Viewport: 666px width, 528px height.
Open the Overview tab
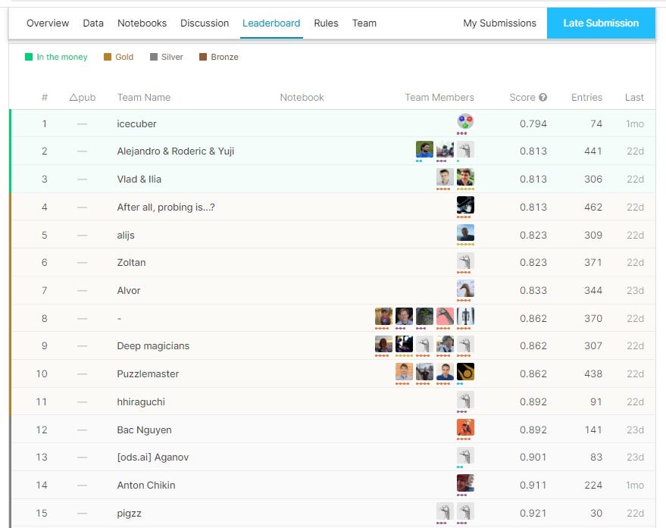pos(48,23)
